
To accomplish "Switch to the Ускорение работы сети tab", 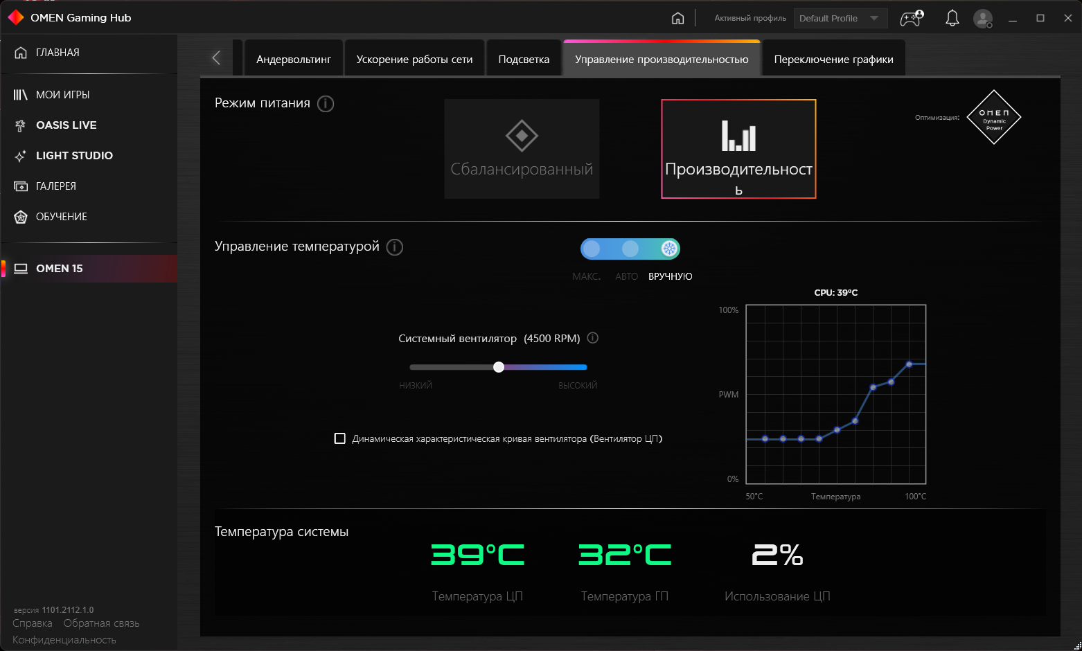I will point(414,59).
